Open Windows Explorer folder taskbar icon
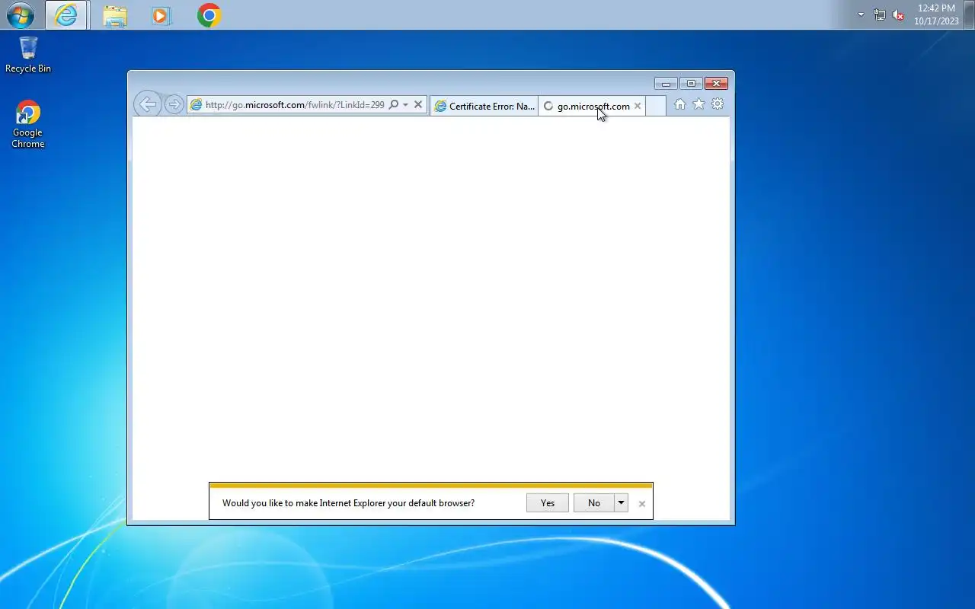Image resolution: width=975 pixels, height=609 pixels. (114, 15)
